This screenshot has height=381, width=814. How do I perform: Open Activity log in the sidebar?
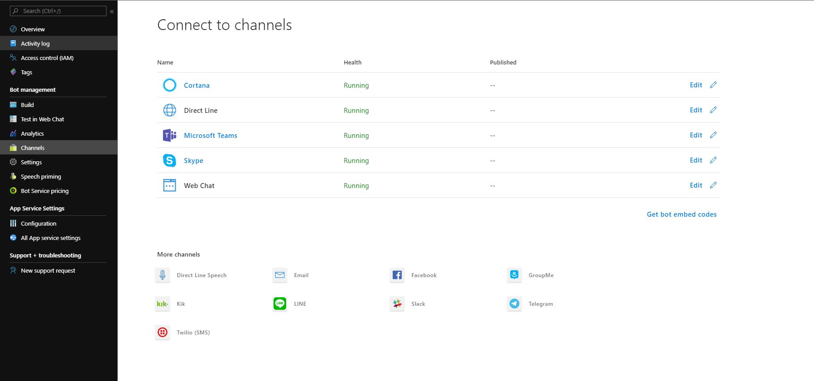(x=59, y=43)
